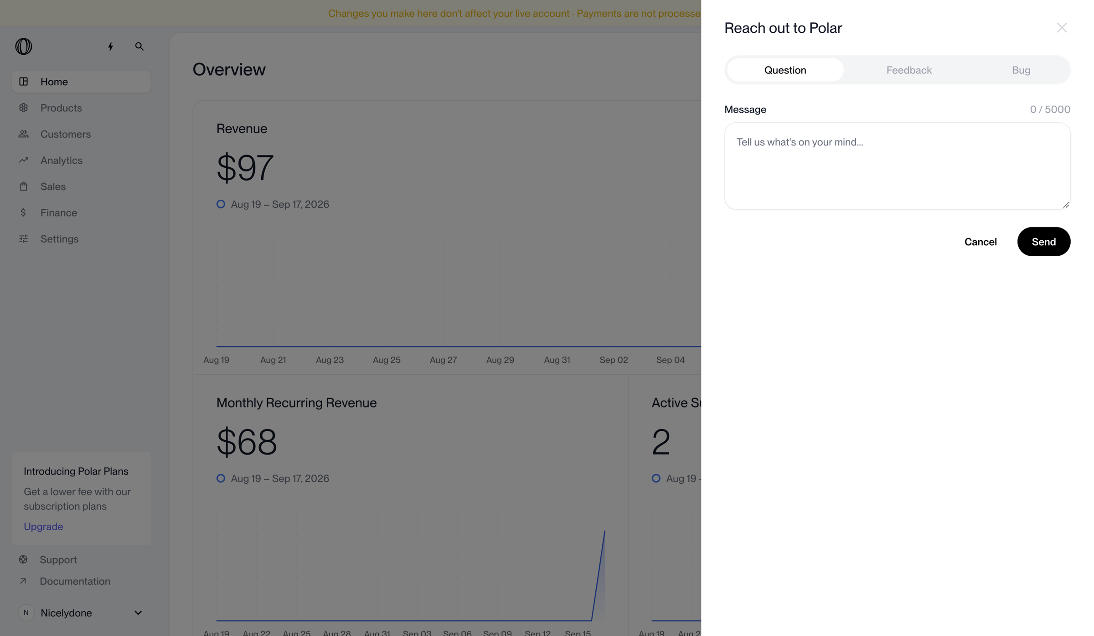Click the Polar logo icon
The image size is (1094, 636).
click(24, 47)
